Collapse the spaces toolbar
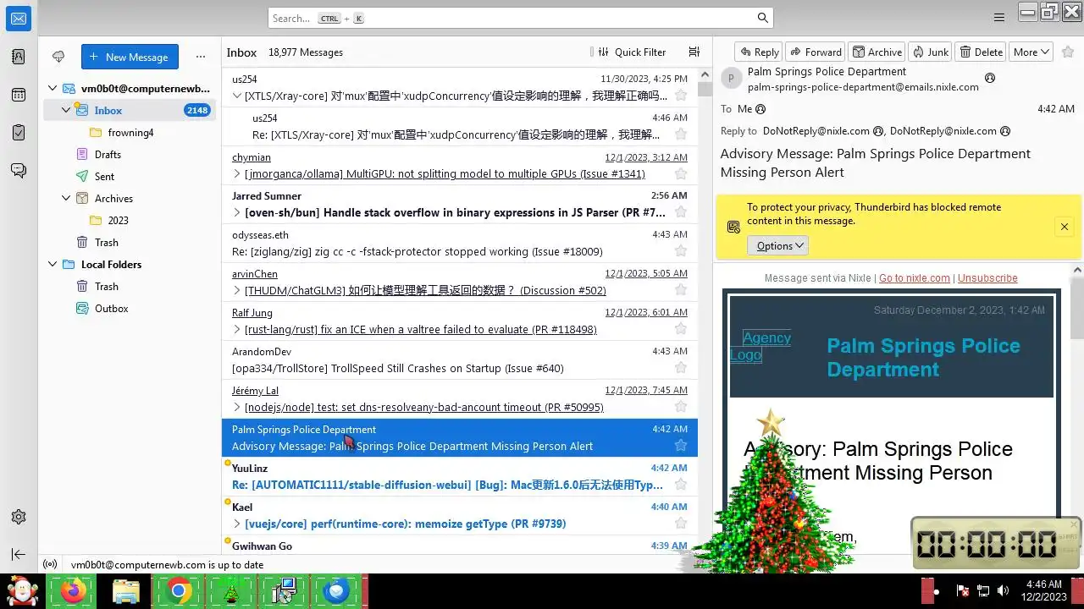This screenshot has height=609, width=1084. point(19,554)
